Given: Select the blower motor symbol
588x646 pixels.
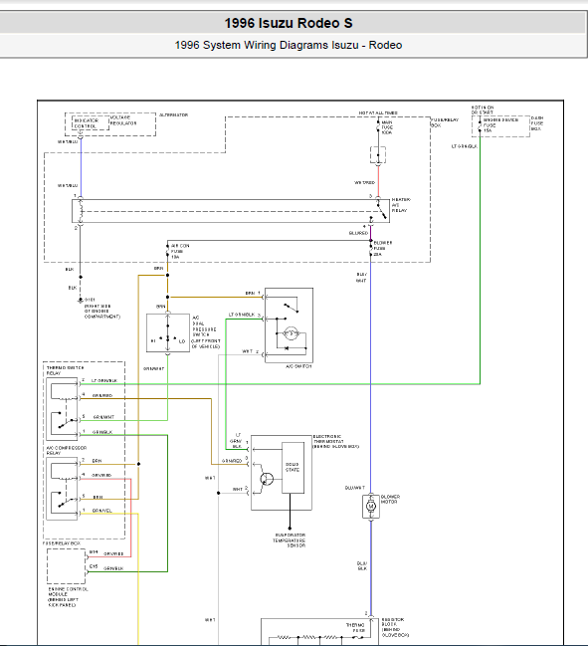Looking at the screenshot, I should pyautogui.click(x=371, y=506).
